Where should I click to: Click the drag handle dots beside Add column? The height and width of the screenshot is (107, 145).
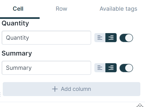click(0, 94)
